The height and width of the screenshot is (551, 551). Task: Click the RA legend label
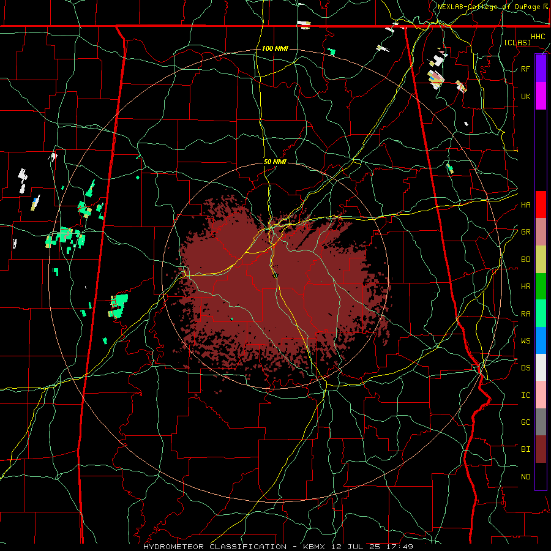click(x=526, y=314)
